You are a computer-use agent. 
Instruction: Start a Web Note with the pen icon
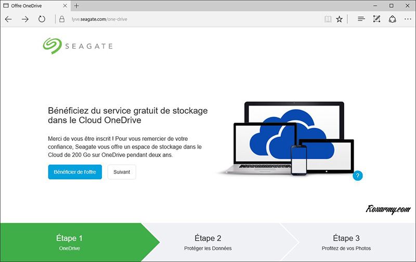click(x=377, y=19)
